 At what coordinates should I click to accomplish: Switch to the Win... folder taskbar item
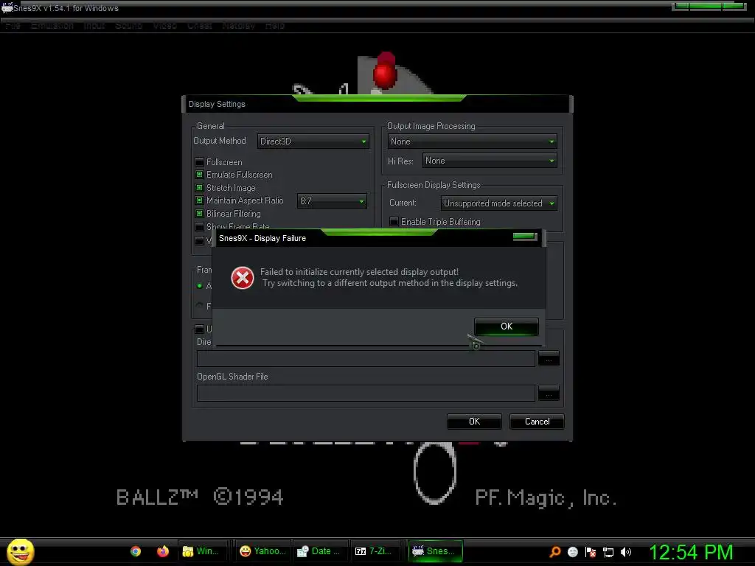click(x=201, y=551)
